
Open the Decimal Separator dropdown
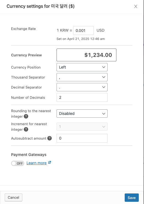(82, 87)
